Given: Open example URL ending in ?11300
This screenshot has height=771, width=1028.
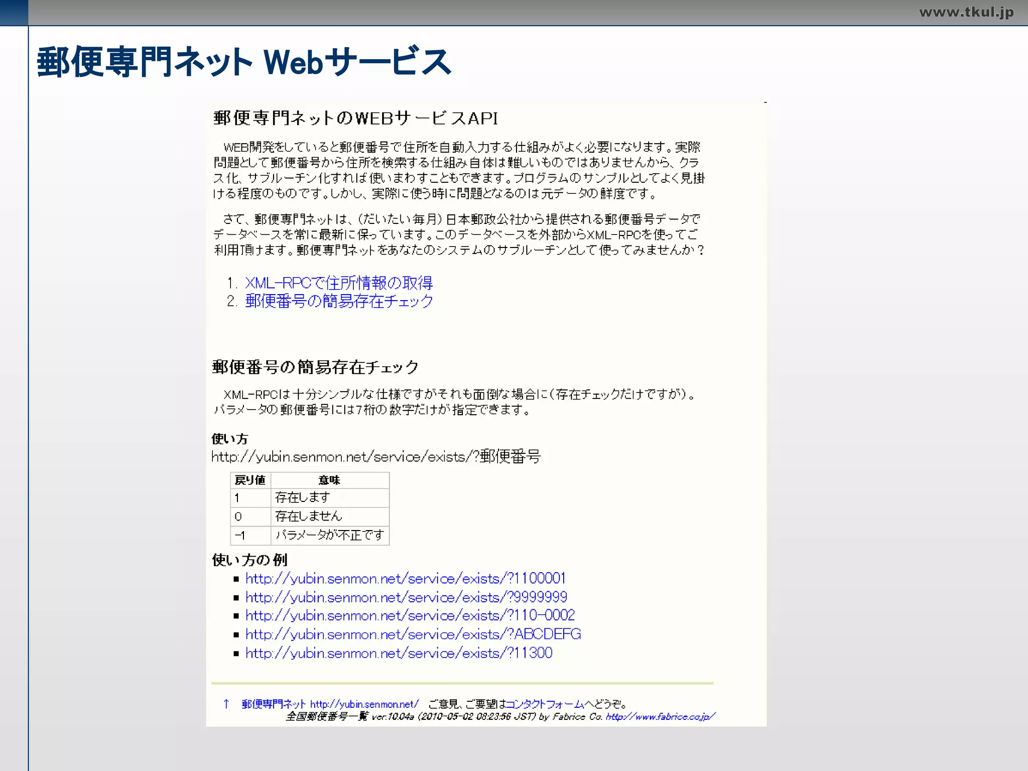Looking at the screenshot, I should click(x=399, y=653).
